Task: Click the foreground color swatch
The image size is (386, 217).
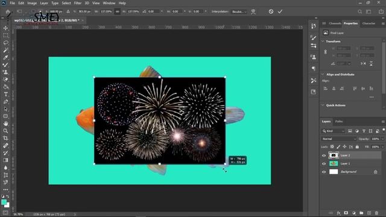Action: click(4, 203)
